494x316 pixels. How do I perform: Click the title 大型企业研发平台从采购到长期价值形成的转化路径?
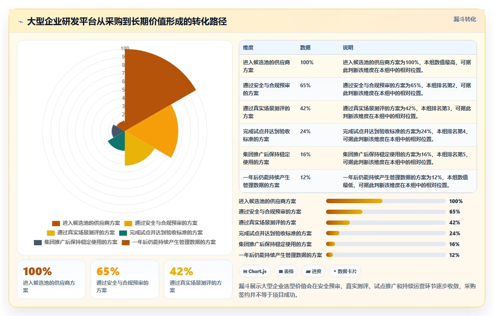(x=127, y=21)
